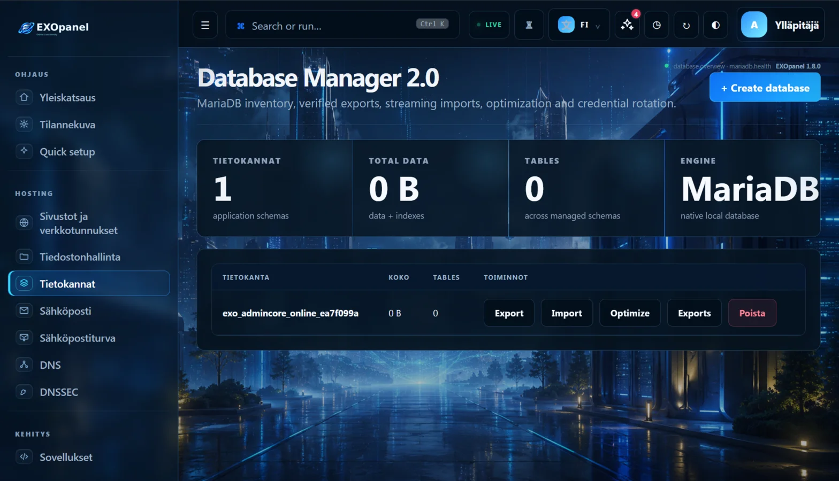Click the DNSSEC icon
The image size is (839, 481).
24,392
